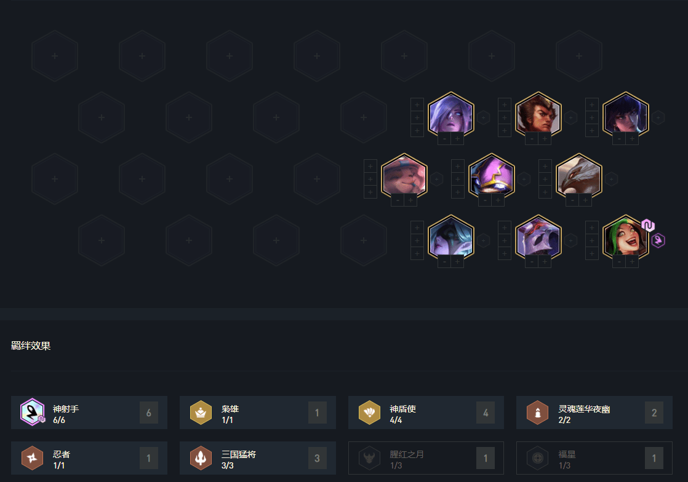
Task: Increase star level under green-haired Jinx
Action: click(632, 262)
